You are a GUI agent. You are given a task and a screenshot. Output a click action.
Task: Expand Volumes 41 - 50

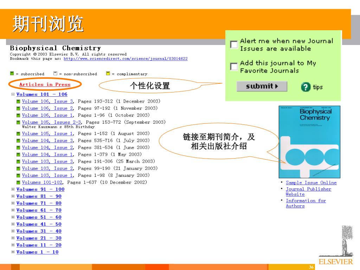point(13,224)
